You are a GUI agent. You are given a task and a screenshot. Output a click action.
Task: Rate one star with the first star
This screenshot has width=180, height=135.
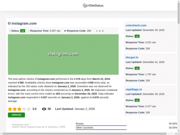coord(10,109)
